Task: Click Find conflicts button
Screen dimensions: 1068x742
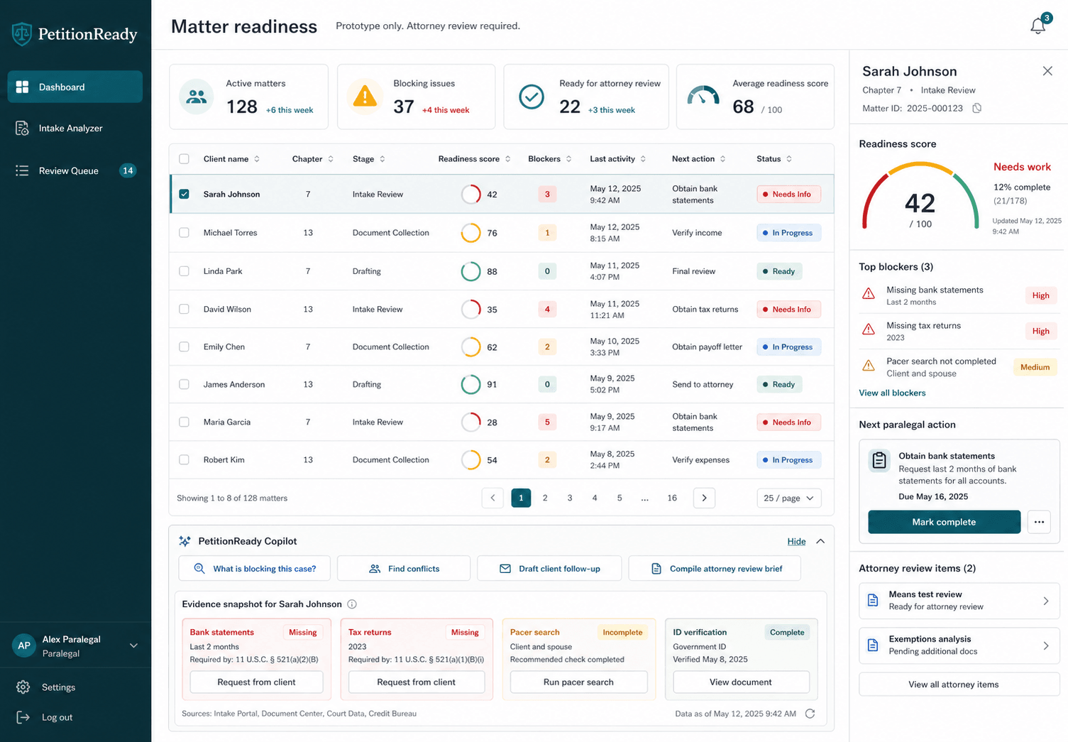Action: tap(404, 569)
